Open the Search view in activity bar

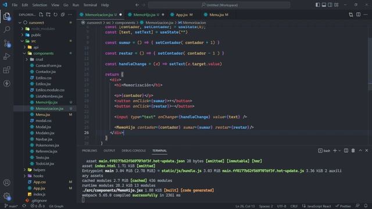(x=6, y=30)
